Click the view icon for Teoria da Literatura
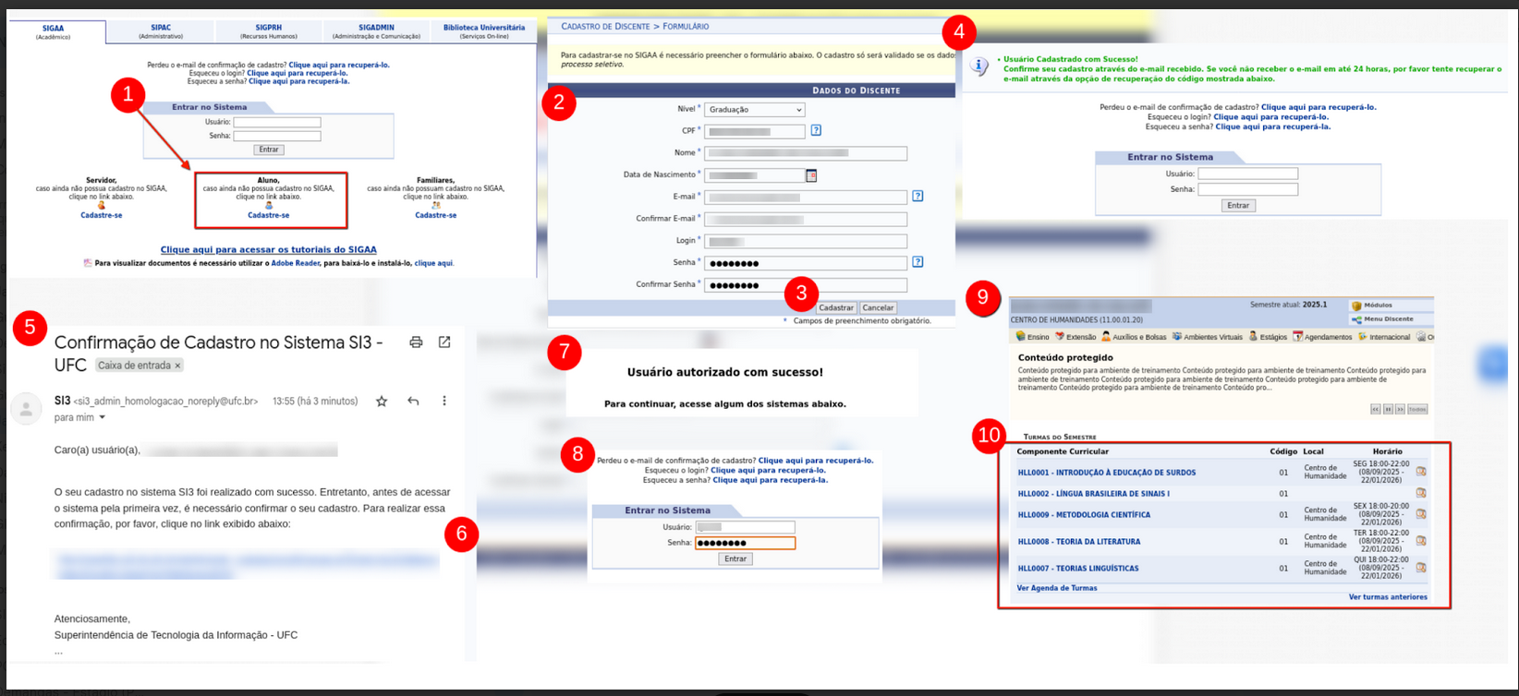 point(1421,541)
